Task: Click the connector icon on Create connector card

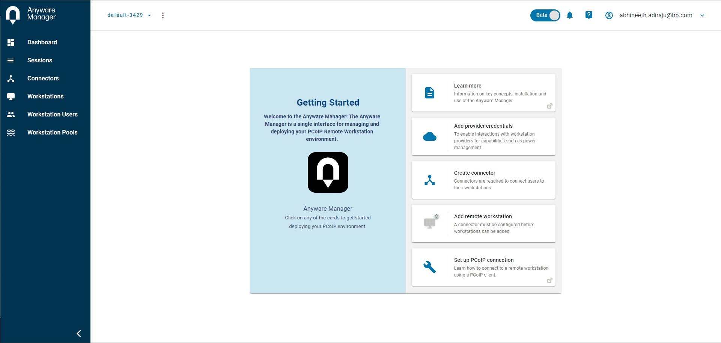Action: (x=429, y=180)
